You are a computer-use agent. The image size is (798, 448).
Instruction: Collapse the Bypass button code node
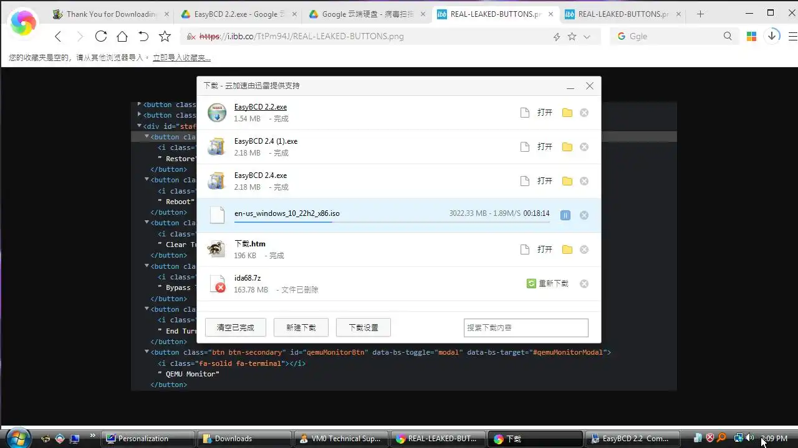(x=147, y=266)
